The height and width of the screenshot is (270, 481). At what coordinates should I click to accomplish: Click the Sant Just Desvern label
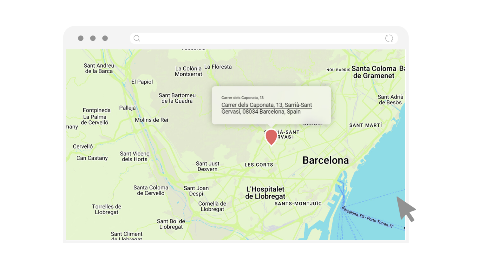[x=207, y=166]
